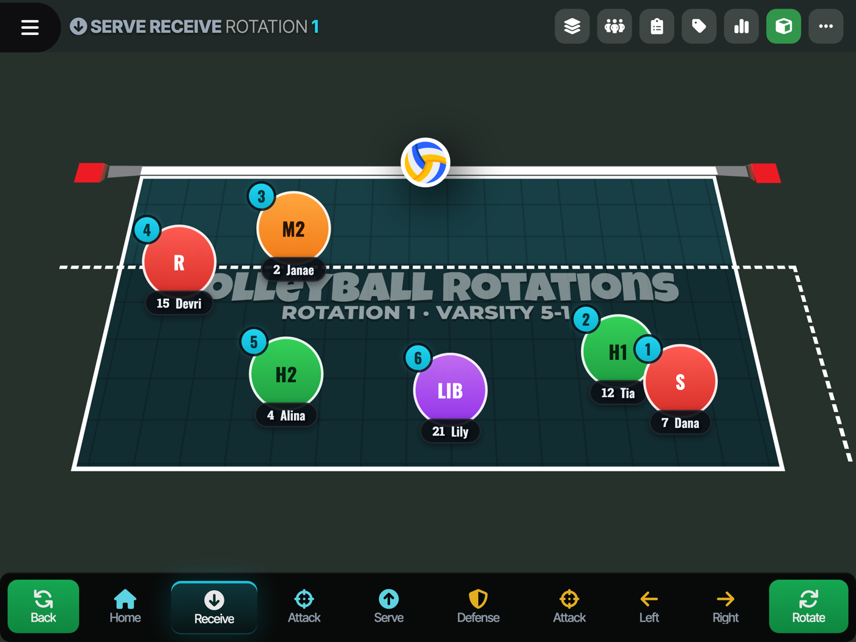Switch to Defense formation

pos(478,606)
